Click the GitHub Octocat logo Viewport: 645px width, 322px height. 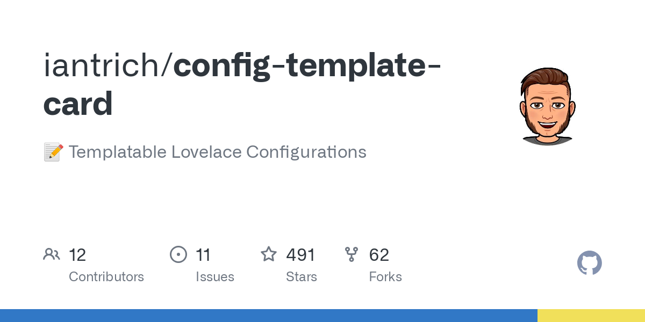(x=589, y=263)
